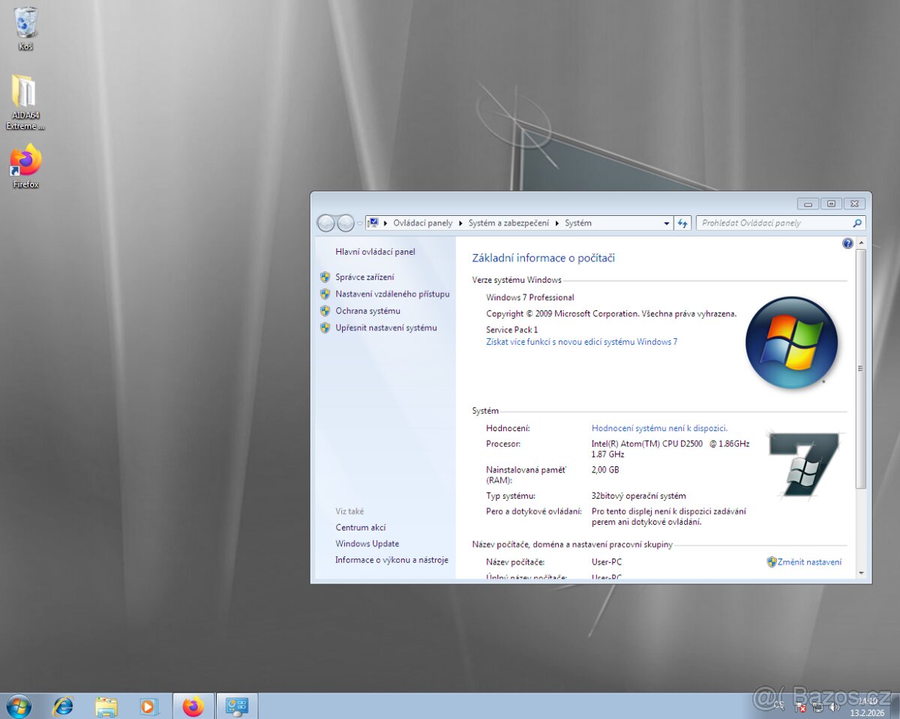Click the Změnit nastavení link

click(810, 562)
